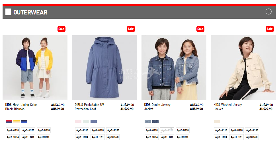Choose Age3-4(110) size for Blouson
279x147 pixels.
click(13, 130)
